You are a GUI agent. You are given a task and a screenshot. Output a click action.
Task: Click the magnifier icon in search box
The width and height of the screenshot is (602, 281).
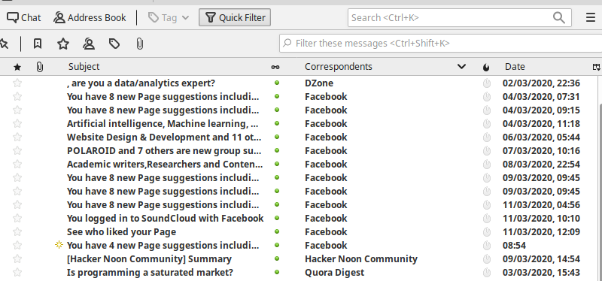558,17
